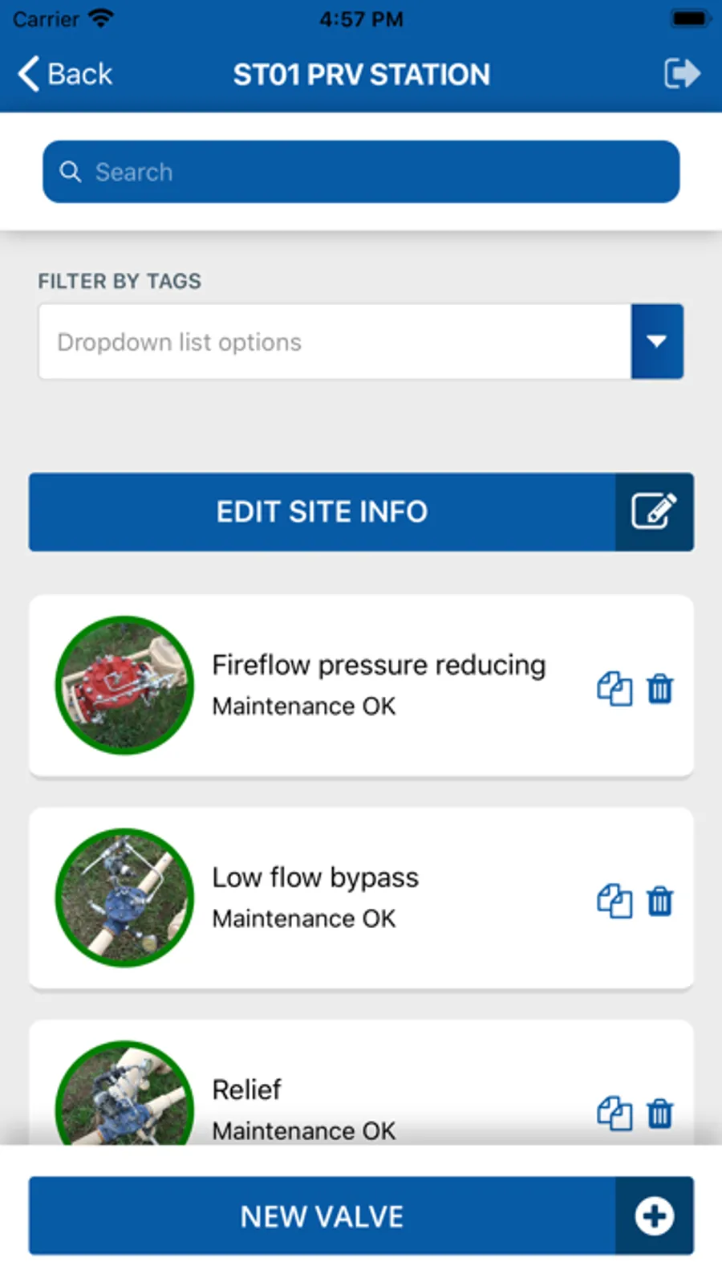Tap the logout/export icon in header
The image size is (722, 1283).
pos(682,74)
